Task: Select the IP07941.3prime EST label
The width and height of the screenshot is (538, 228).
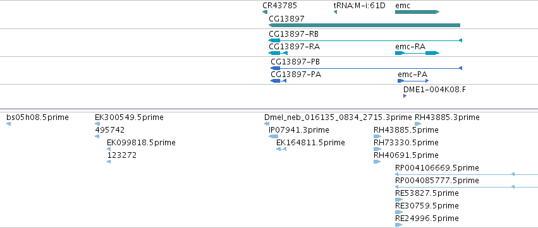Action: coord(299,130)
